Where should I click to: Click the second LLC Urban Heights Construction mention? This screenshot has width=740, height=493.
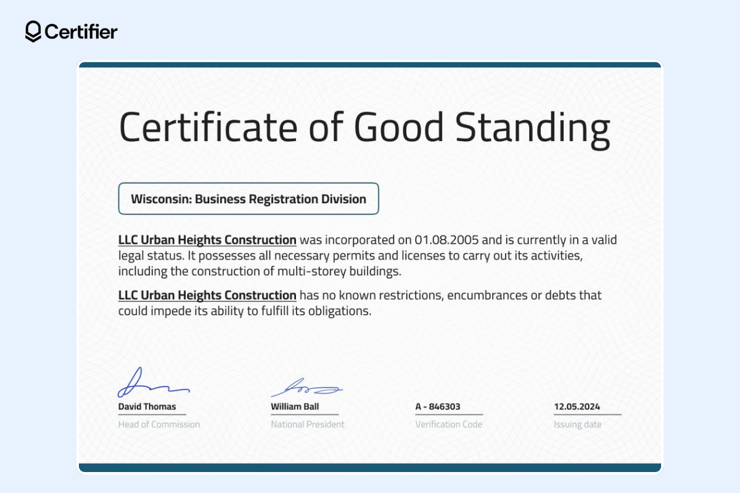tap(207, 295)
